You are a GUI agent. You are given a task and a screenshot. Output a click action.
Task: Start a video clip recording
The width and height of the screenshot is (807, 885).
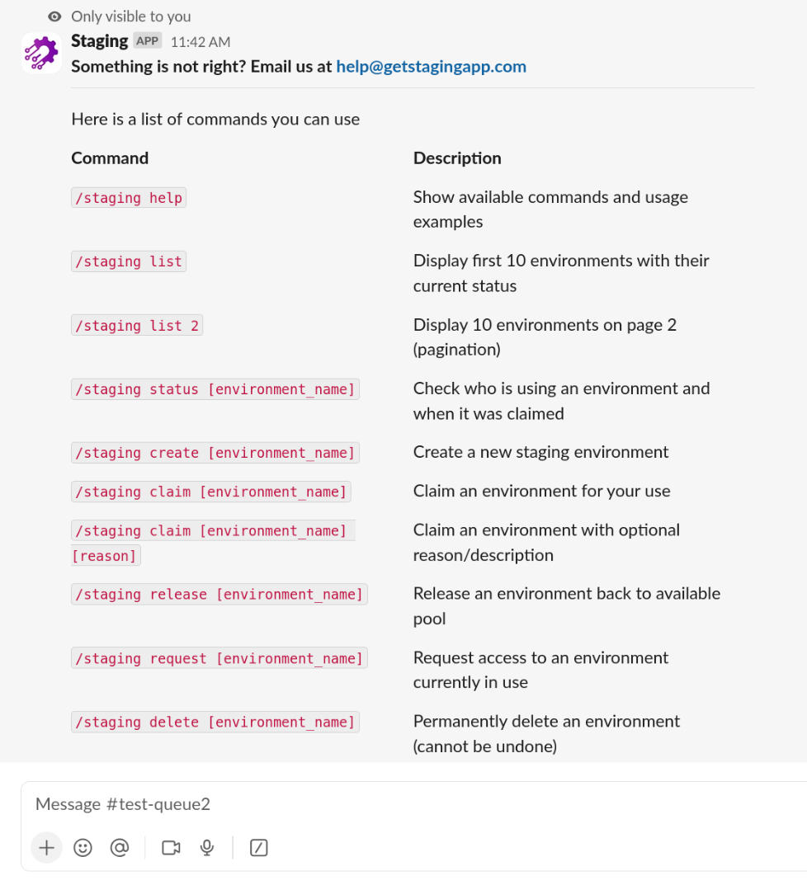point(171,847)
